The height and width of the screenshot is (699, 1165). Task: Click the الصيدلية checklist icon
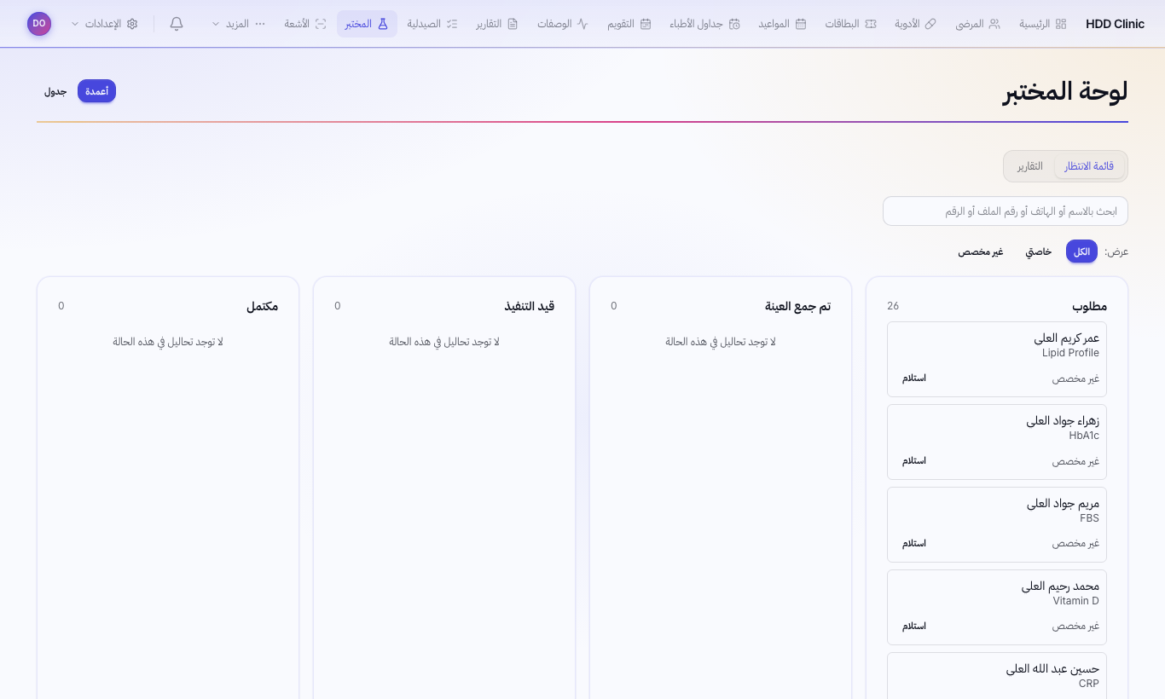point(453,24)
